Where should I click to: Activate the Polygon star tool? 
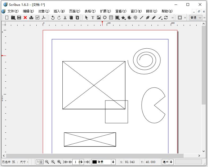coord(123,18)
